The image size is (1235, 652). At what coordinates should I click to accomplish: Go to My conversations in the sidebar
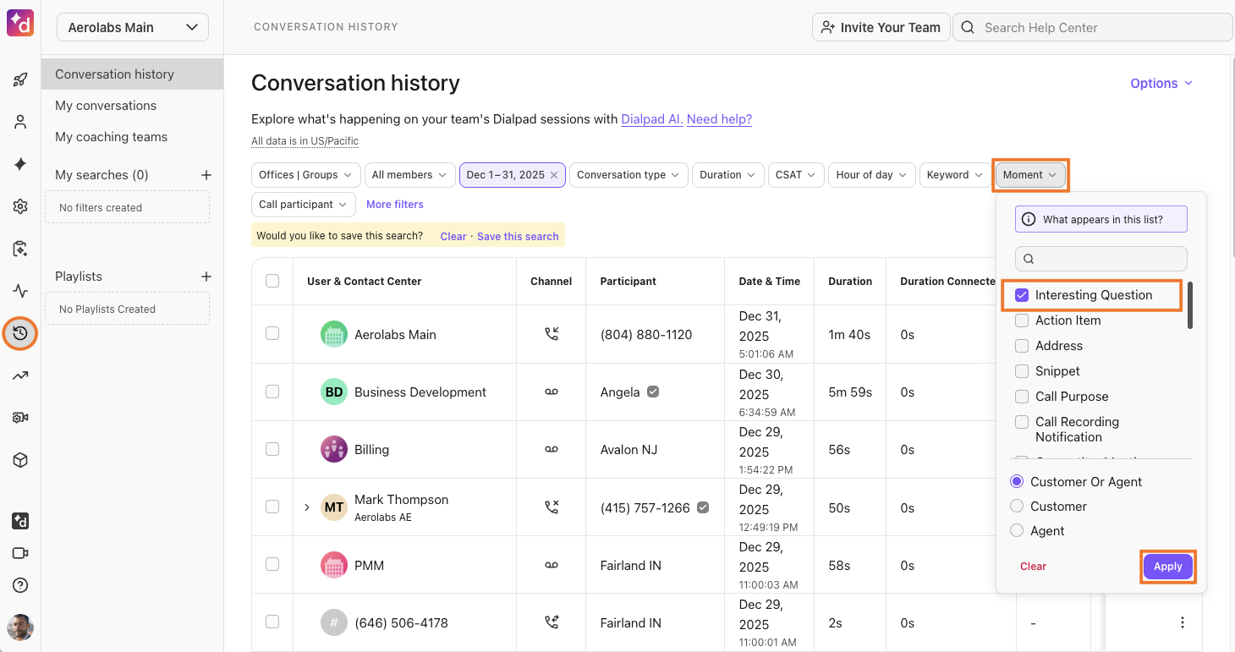[x=105, y=105]
